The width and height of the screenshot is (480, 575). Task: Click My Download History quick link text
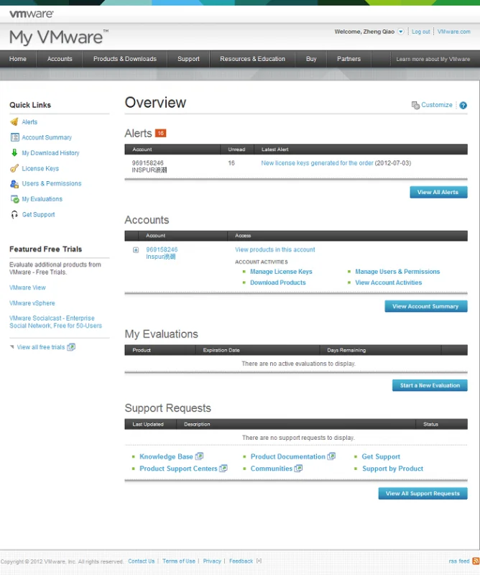coord(50,153)
